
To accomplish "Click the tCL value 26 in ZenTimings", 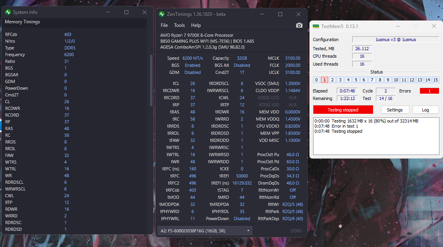I will [x=192, y=83].
